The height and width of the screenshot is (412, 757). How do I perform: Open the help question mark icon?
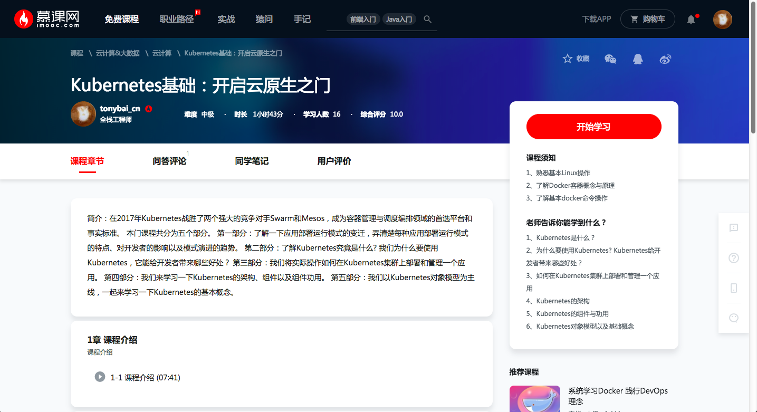[733, 258]
